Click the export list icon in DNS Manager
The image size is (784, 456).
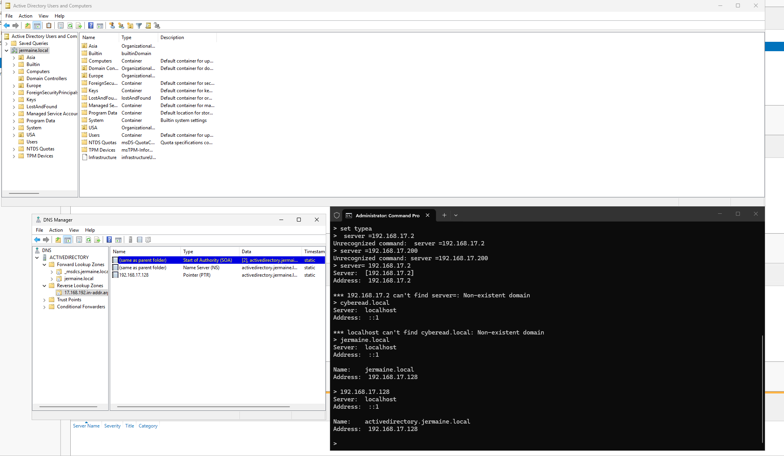click(x=97, y=240)
